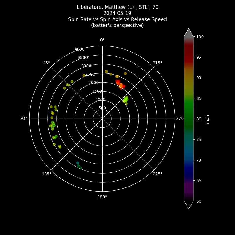
Task: Click the teal data point near 170°
Action: (78, 163)
